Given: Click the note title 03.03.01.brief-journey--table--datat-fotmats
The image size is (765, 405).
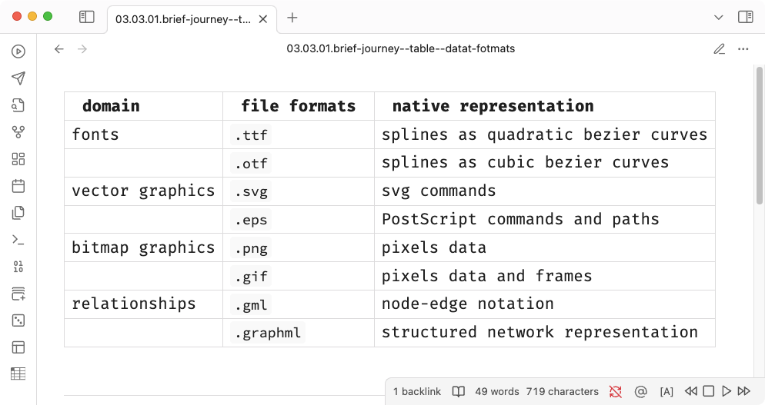Looking at the screenshot, I should point(400,48).
